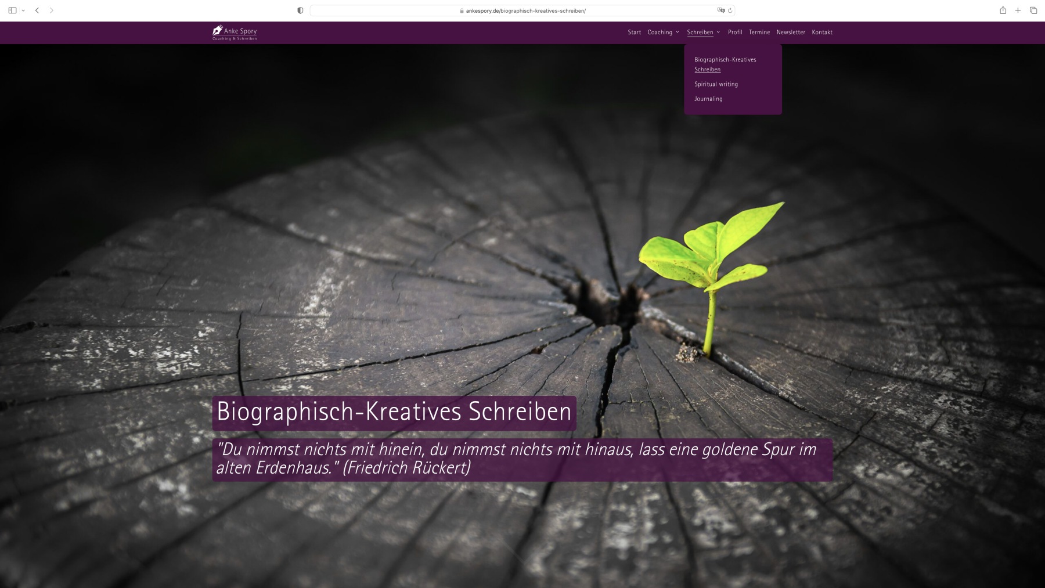1045x588 pixels.
Task: Open Biographisch-Kreatives Schreiben submenu entry
Action: click(725, 64)
